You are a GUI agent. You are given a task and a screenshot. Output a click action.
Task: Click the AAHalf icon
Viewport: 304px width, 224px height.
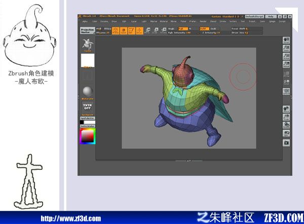pyautogui.click(x=286, y=64)
